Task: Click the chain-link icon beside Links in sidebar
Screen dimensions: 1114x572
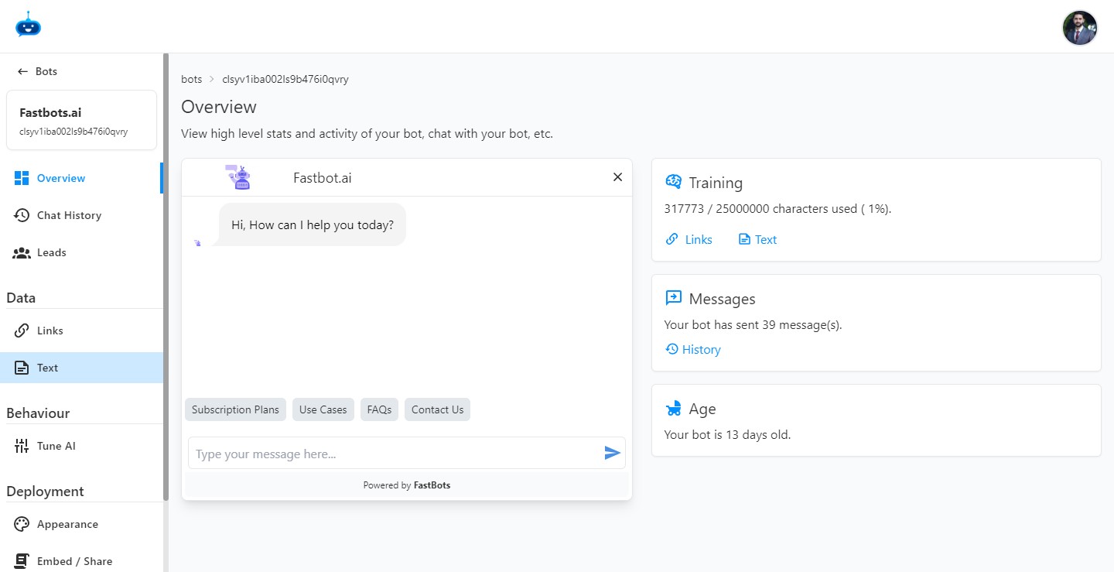Action: pyautogui.click(x=22, y=331)
